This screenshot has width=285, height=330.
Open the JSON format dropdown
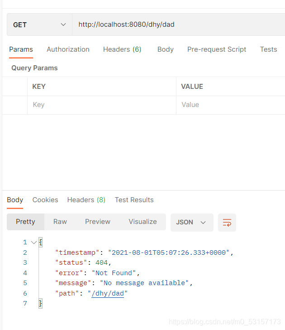tap(192, 223)
